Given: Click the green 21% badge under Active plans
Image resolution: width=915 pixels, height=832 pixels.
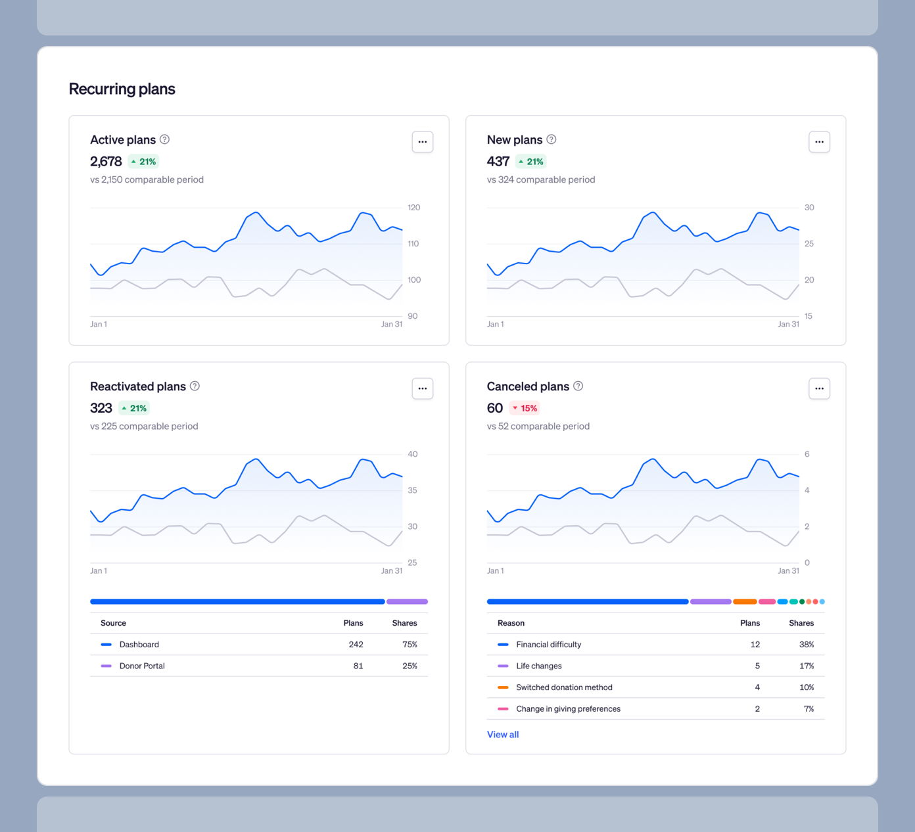Looking at the screenshot, I should pyautogui.click(x=144, y=161).
